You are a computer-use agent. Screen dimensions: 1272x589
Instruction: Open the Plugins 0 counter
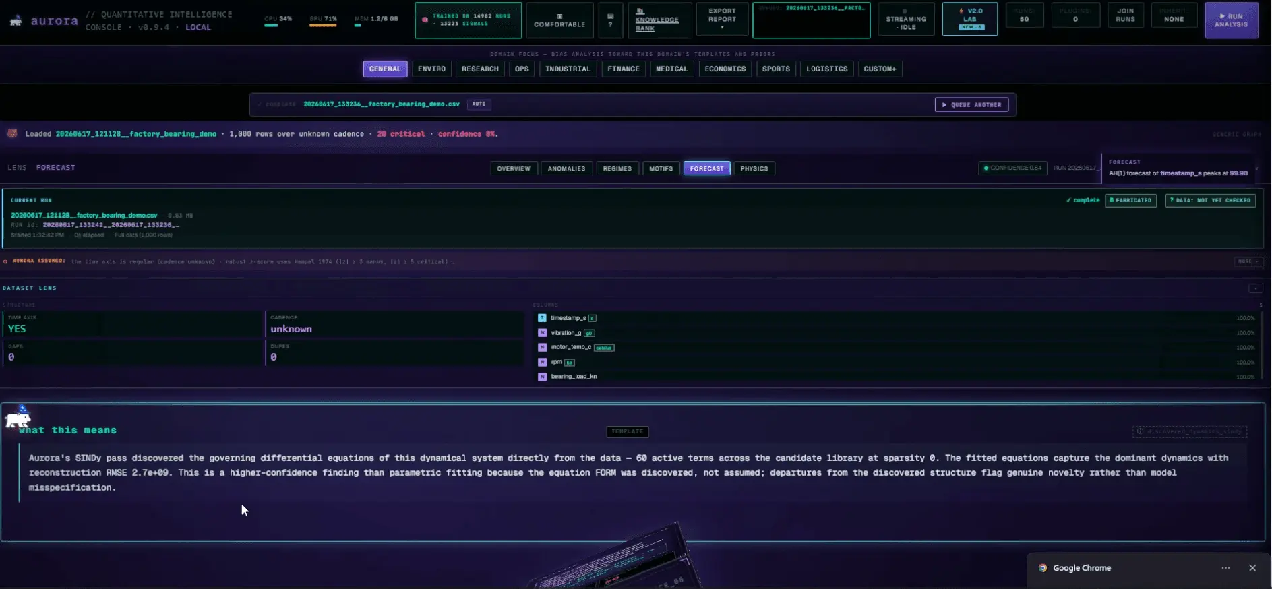coord(1075,15)
